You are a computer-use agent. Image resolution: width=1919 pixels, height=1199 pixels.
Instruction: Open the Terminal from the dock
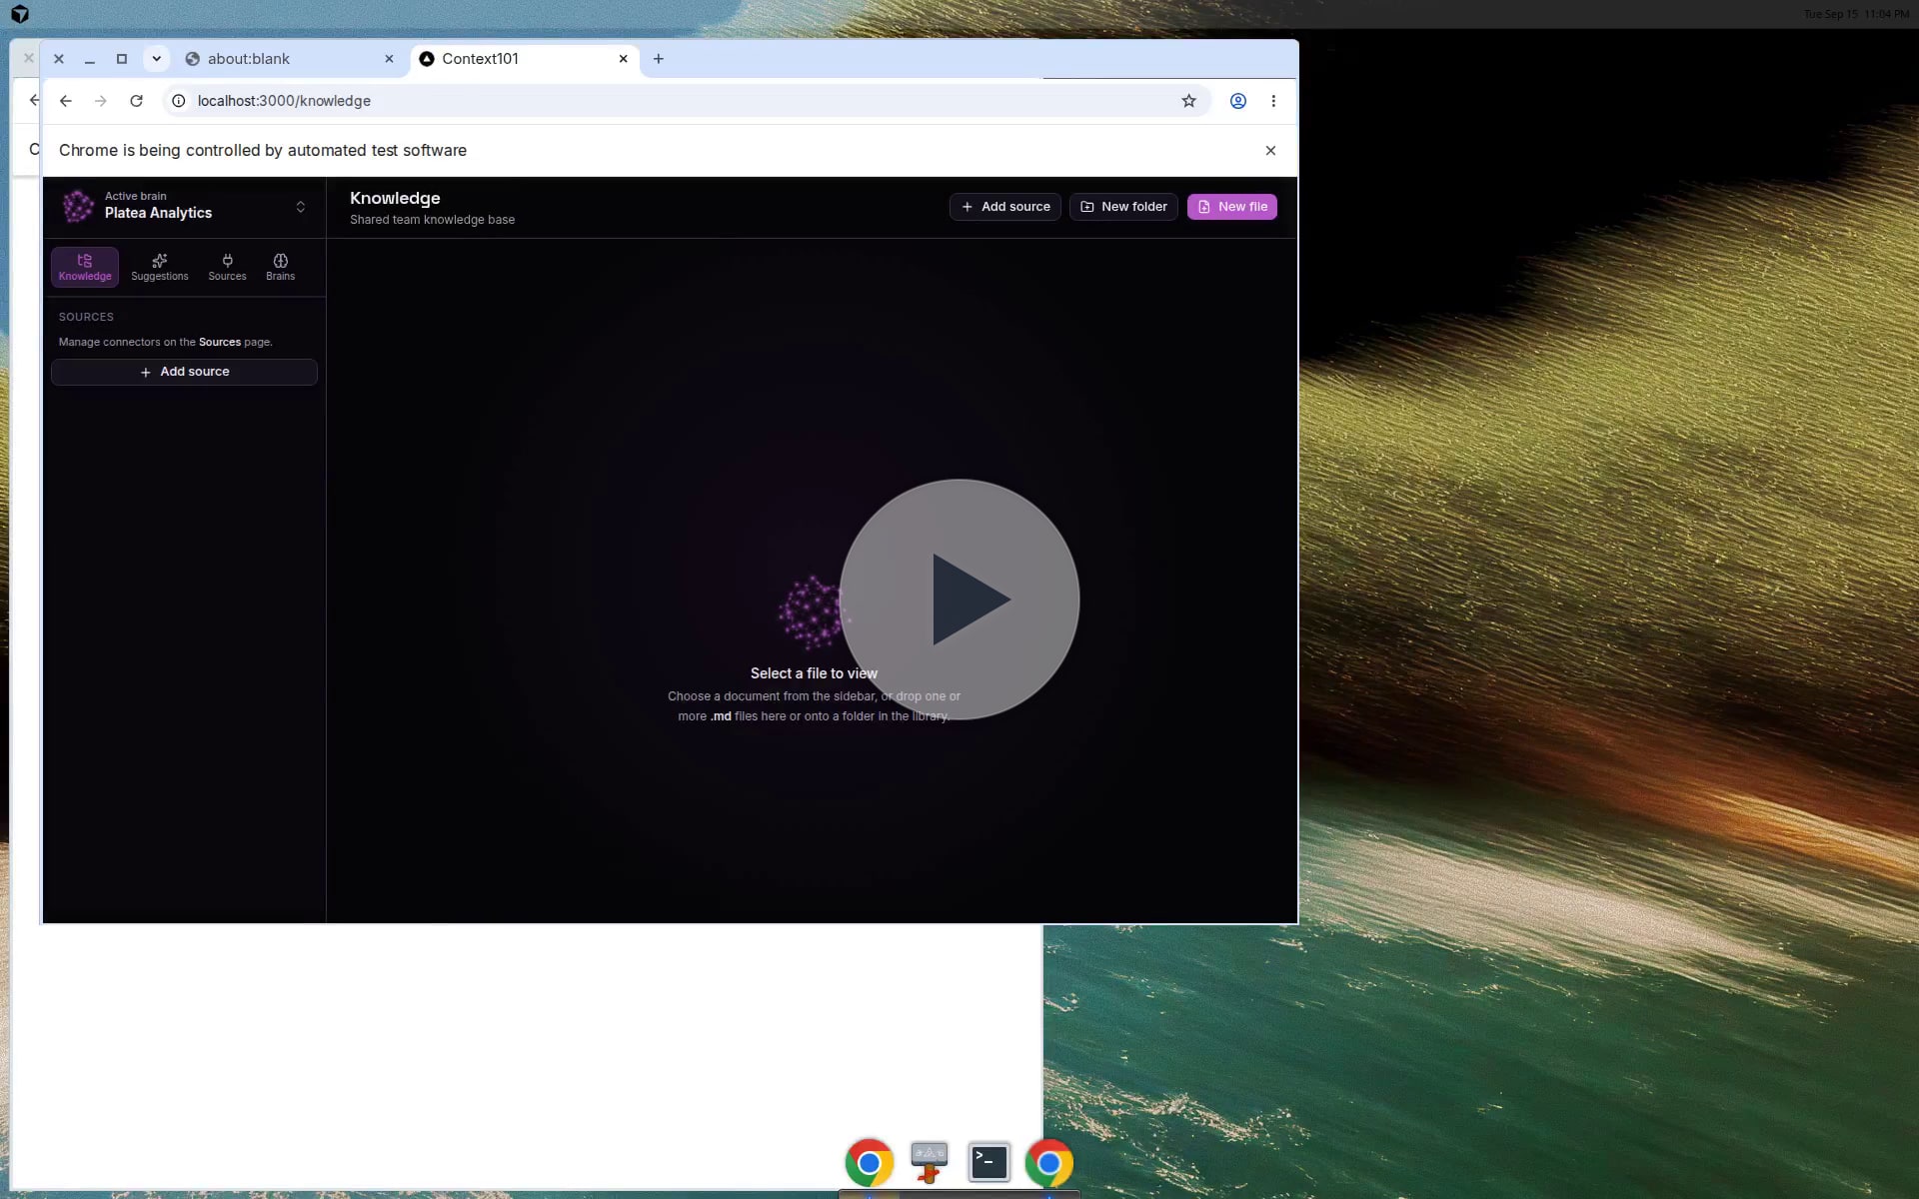tap(989, 1162)
